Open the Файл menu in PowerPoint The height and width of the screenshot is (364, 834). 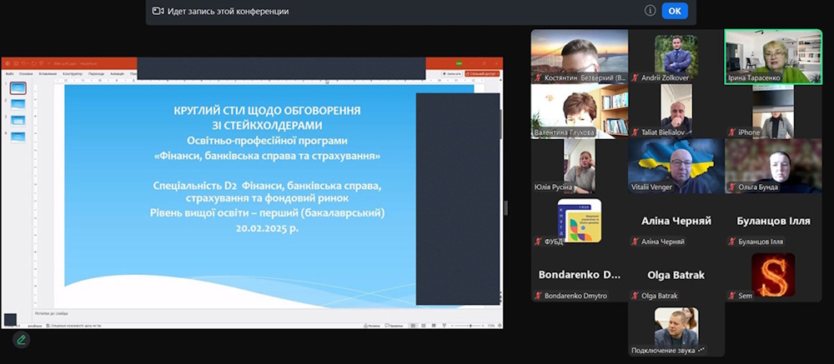9,73
